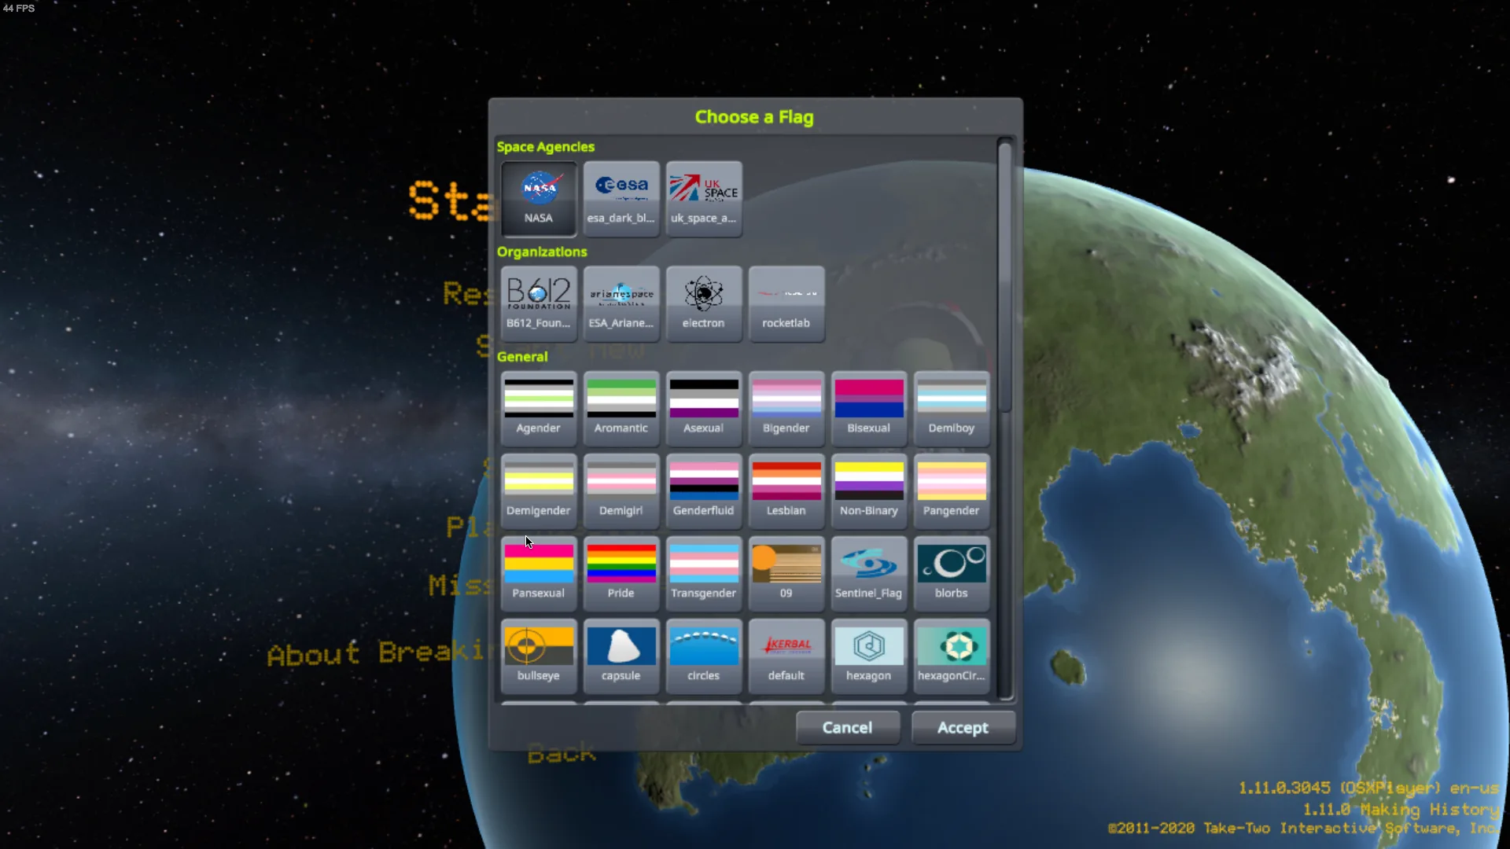The width and height of the screenshot is (1510, 849).
Task: Pick the Pangender flag
Action: [952, 491]
